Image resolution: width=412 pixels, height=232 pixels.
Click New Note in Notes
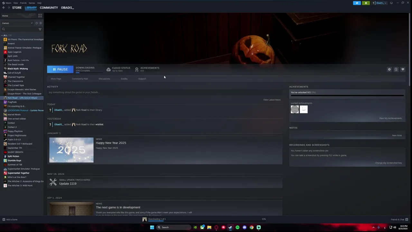point(397,135)
